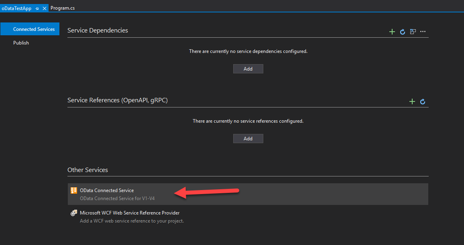This screenshot has height=245, width=464.
Task: Click restore dependencies icon in Service Dependencies
Action: (413, 32)
